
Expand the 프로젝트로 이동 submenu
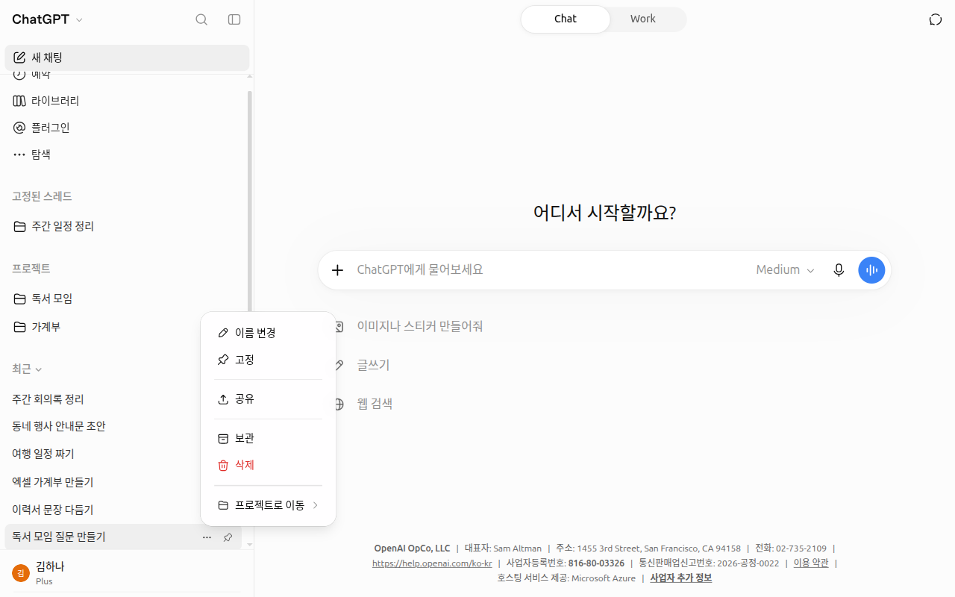click(x=268, y=505)
